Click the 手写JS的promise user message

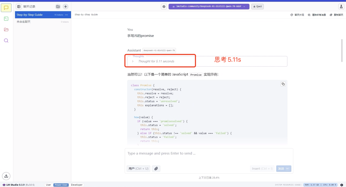[x=141, y=36]
